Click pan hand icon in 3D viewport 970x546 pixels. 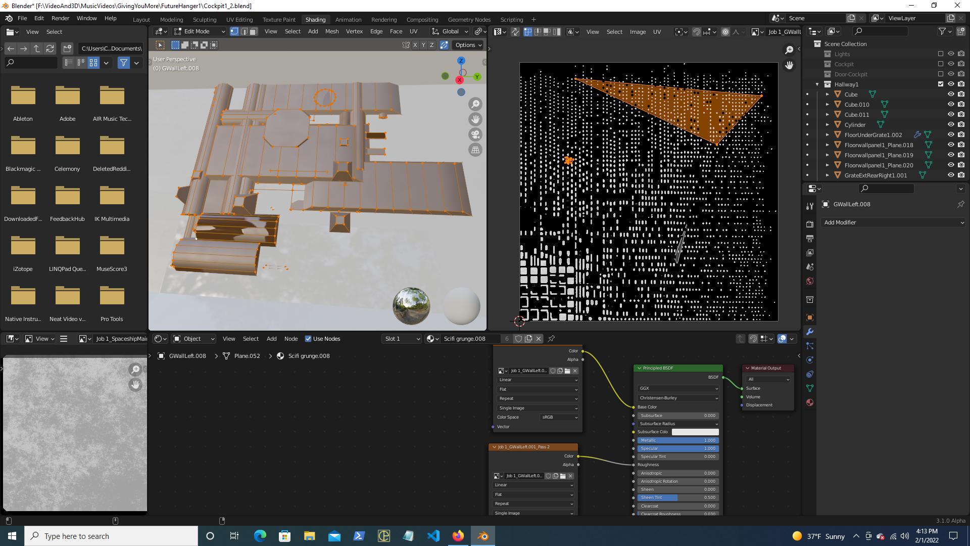pos(475,119)
